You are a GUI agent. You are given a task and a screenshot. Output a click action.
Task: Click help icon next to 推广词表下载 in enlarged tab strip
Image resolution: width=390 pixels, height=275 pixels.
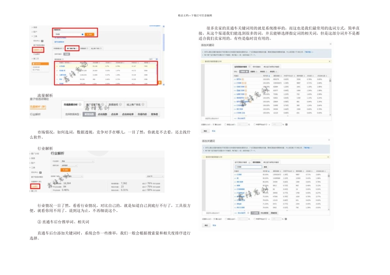pos(103,104)
